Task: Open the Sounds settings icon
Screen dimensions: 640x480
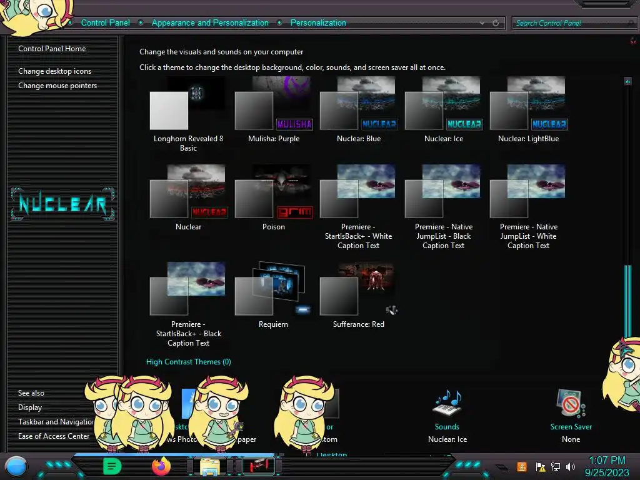Action: pyautogui.click(x=447, y=403)
